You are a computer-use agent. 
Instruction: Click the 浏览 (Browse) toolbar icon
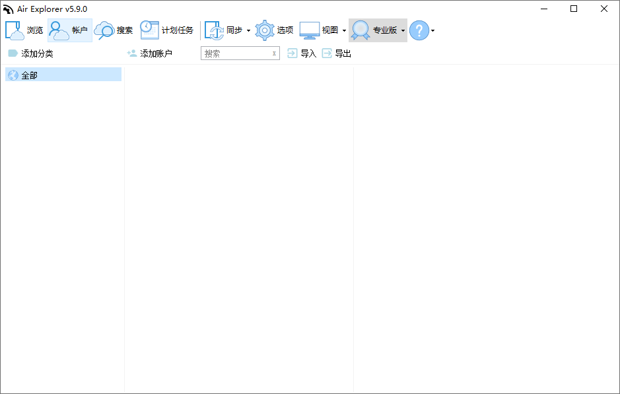click(x=15, y=30)
